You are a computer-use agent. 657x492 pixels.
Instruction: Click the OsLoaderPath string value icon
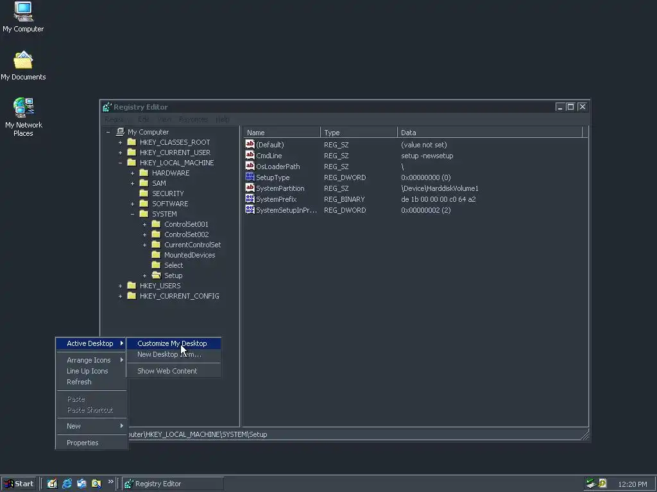point(250,166)
